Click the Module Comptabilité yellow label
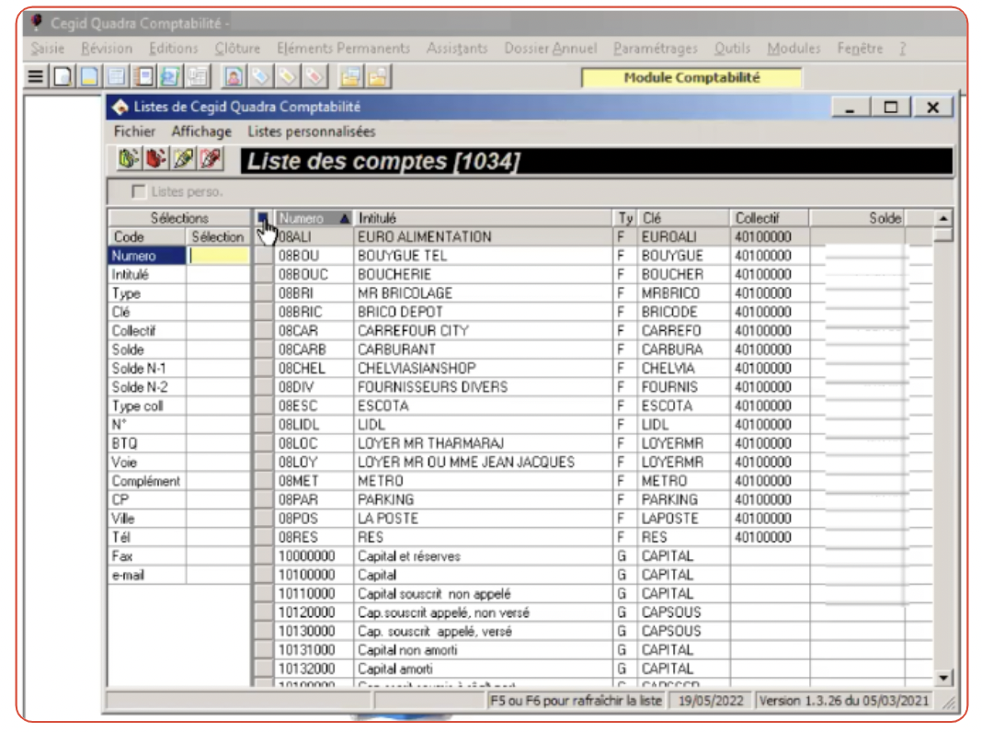982x732 pixels. coord(691,77)
